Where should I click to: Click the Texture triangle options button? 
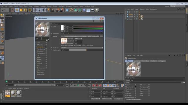tap(62, 36)
